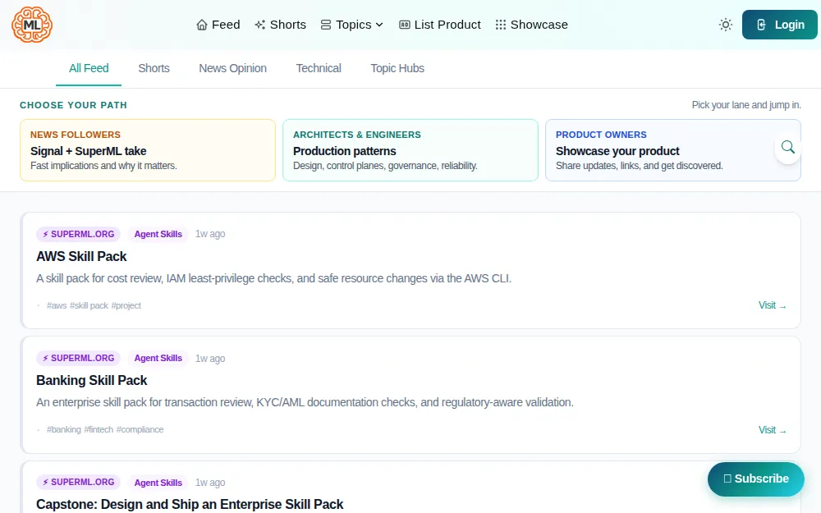Click SUPERML.ORG badge on AWS Skill Pack
The width and height of the screenshot is (821, 513).
(x=79, y=234)
